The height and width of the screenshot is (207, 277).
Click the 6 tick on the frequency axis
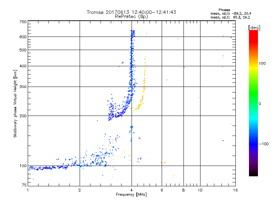[x=162, y=190]
